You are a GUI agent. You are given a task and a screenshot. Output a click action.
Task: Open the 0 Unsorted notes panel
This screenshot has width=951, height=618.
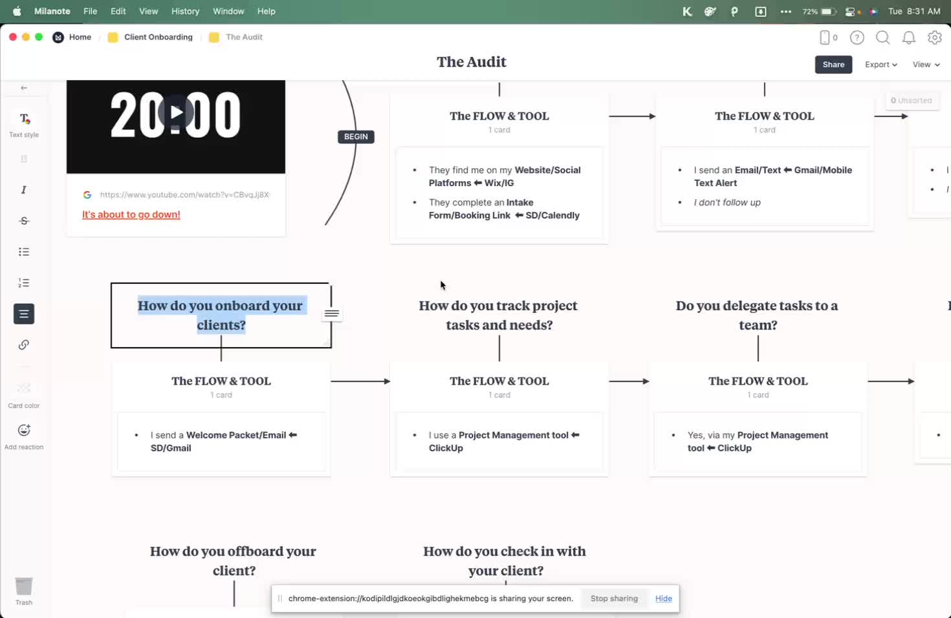(911, 101)
